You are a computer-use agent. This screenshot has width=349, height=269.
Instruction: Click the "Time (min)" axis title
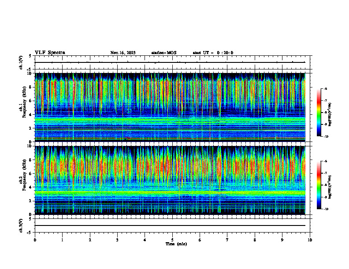click(176, 244)
